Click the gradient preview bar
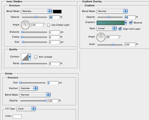This screenshot has height=120, width=149. [x=110, y=23]
